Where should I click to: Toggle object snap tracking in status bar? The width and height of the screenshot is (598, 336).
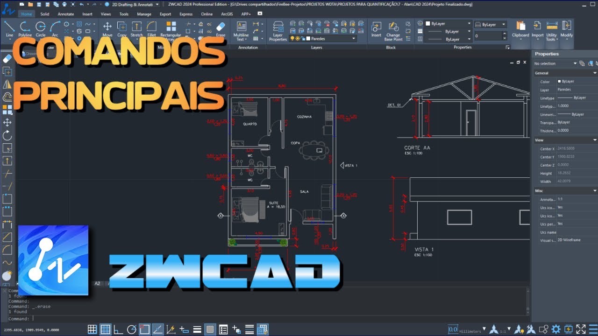158,329
